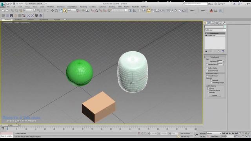
Task: Click the Update button in Update Options
Action: pyautogui.click(x=215, y=96)
